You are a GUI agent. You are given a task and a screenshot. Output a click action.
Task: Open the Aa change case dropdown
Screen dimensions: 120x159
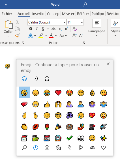(x=63, y=36)
